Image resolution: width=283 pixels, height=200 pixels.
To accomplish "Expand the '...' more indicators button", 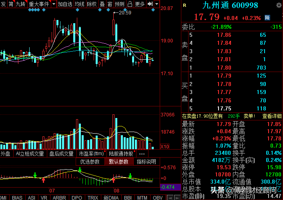I will click(x=142, y=154).
